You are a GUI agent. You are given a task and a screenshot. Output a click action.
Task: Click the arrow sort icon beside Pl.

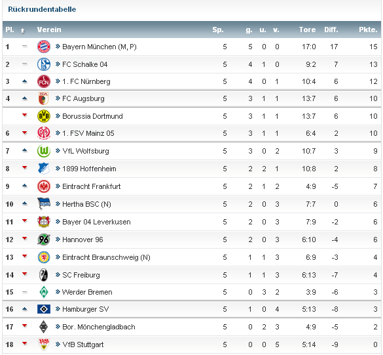tap(23, 30)
